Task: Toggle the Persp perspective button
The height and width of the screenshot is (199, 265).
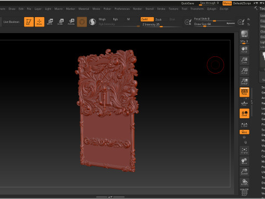Action: tap(245, 92)
